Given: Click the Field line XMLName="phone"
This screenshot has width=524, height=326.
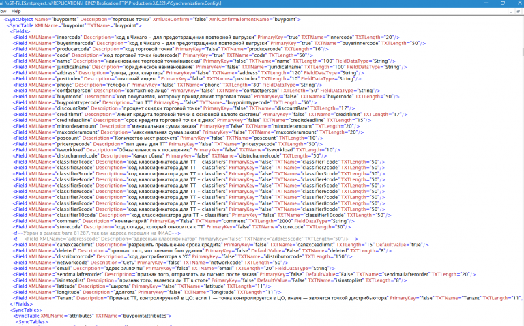Looking at the screenshot, I should 167,85.
